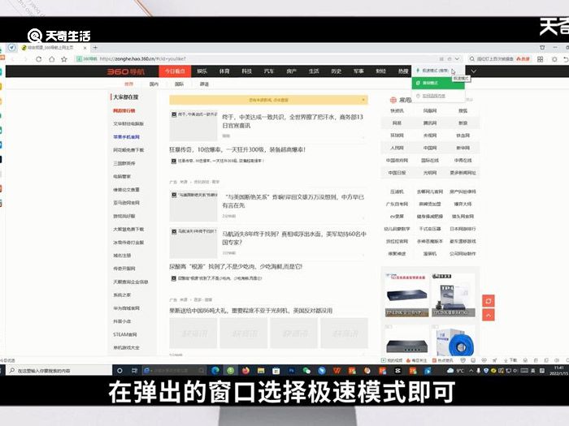Open Firefox from taskbar
Image resolution: width=569 pixels, height=426 pixels.
click(245, 370)
